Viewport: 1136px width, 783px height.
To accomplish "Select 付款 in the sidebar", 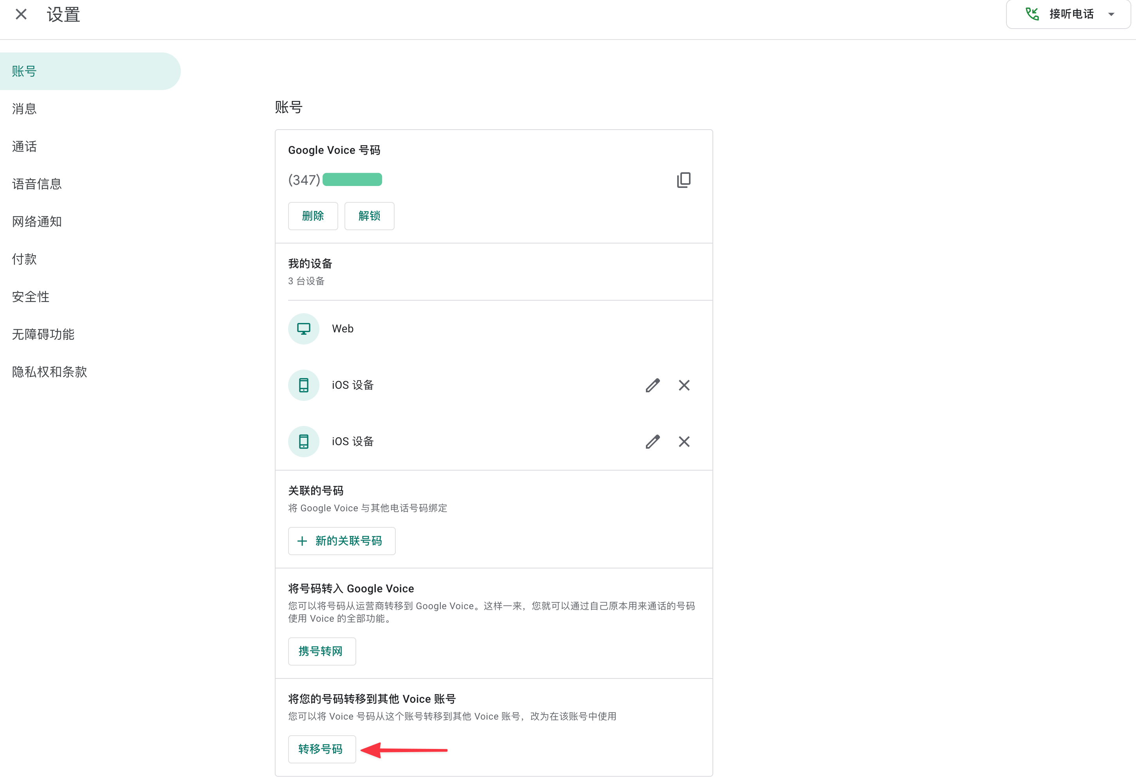I will (x=25, y=259).
